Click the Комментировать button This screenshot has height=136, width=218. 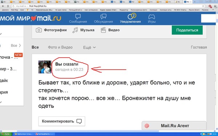pos(62,121)
